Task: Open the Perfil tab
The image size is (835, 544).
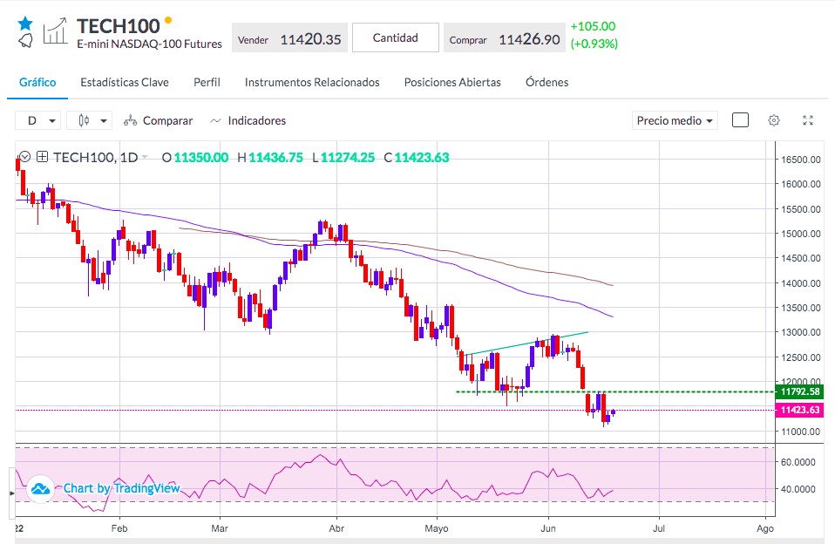Action: 207,83
